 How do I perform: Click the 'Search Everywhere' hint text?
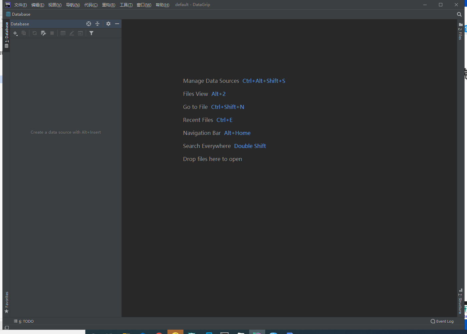[207, 146]
